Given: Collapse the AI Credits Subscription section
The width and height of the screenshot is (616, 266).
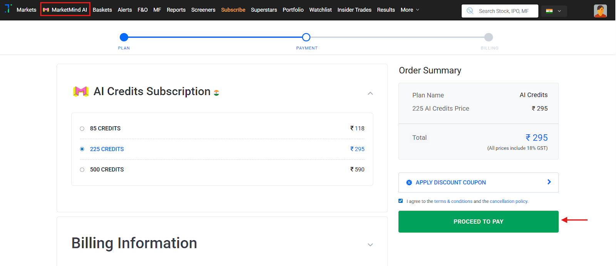Looking at the screenshot, I should pos(370,93).
